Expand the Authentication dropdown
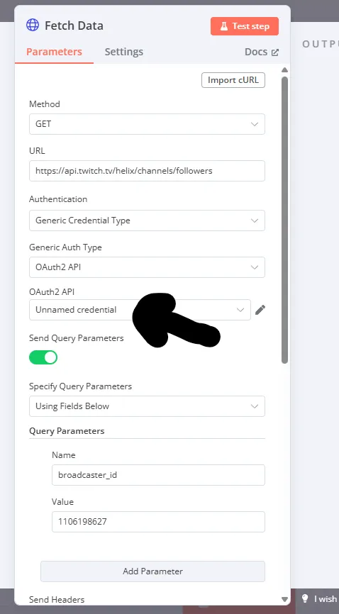This screenshot has width=339, height=614. [147, 221]
